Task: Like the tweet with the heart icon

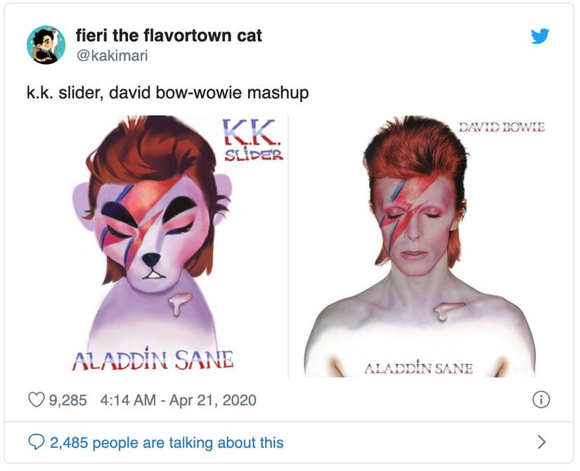Action: [36, 400]
